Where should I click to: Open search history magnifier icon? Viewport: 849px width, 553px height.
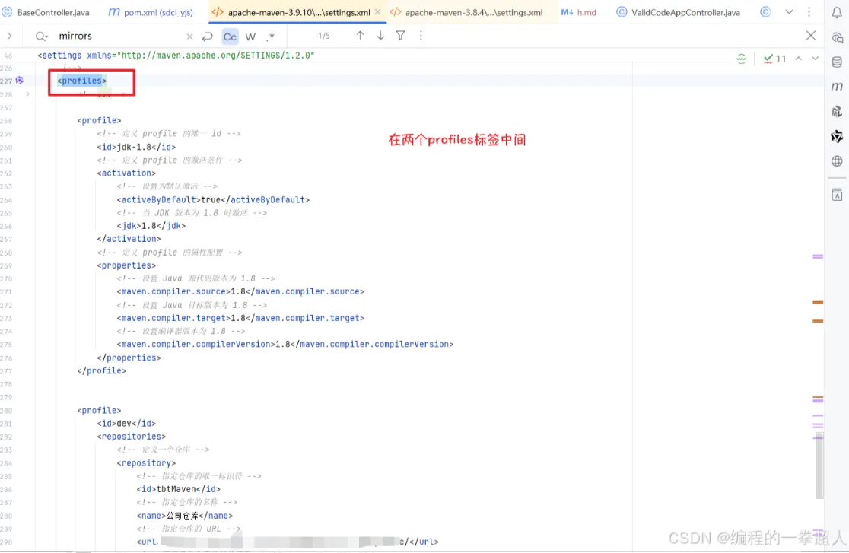pyautogui.click(x=42, y=37)
